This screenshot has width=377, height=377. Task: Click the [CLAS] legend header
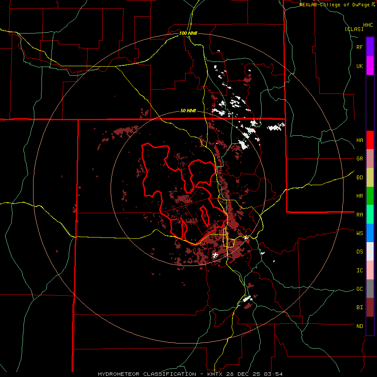[x=354, y=29]
